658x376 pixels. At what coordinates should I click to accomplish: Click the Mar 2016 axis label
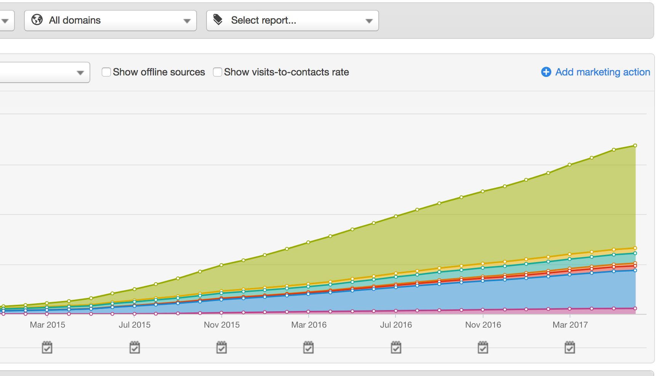[x=309, y=325]
